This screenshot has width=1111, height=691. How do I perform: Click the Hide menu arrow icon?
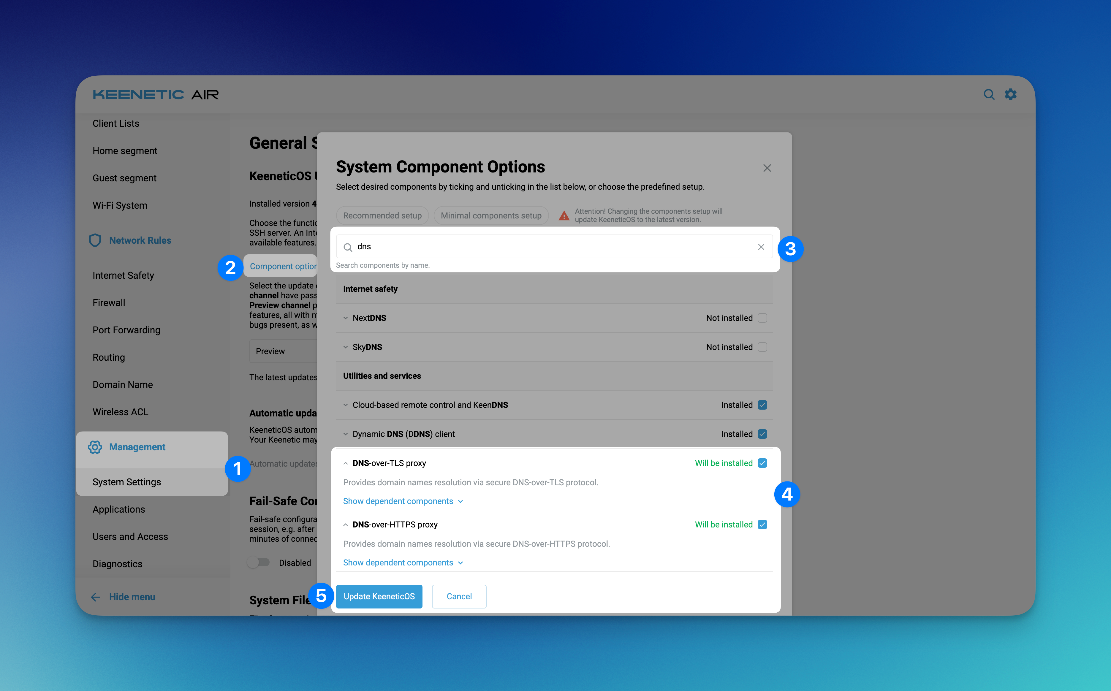coord(96,597)
